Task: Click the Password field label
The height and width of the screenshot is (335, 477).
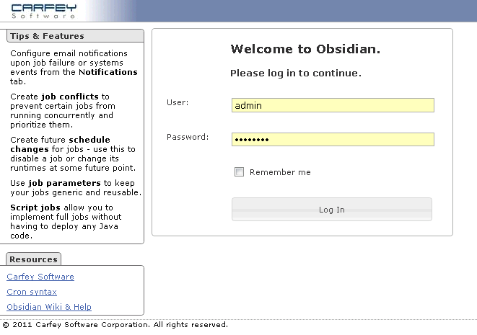Action: (x=188, y=136)
